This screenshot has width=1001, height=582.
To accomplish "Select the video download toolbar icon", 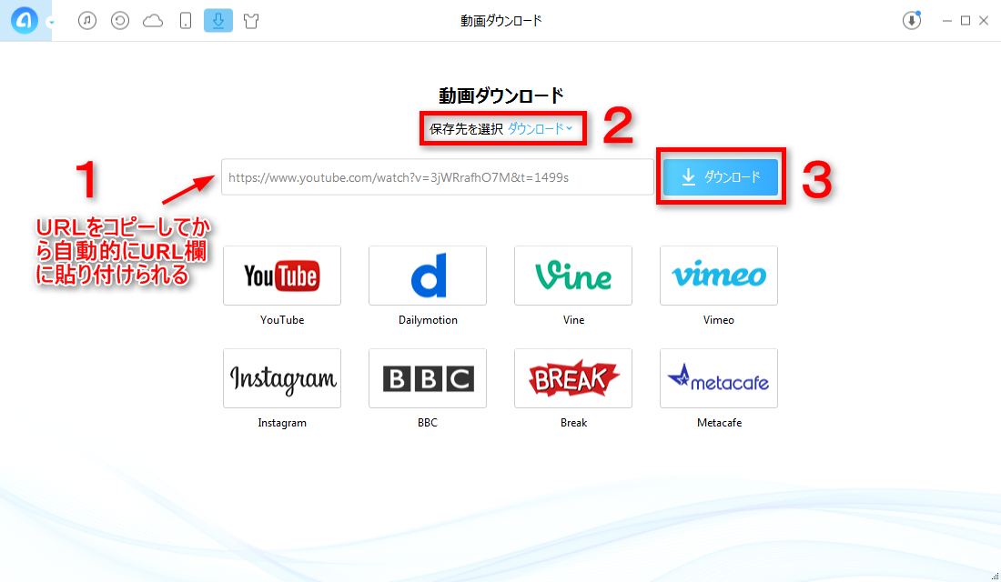I will point(218,20).
